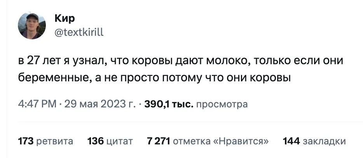Click the number 173 of retweets
The image size is (363, 158).
pyautogui.click(x=26, y=140)
